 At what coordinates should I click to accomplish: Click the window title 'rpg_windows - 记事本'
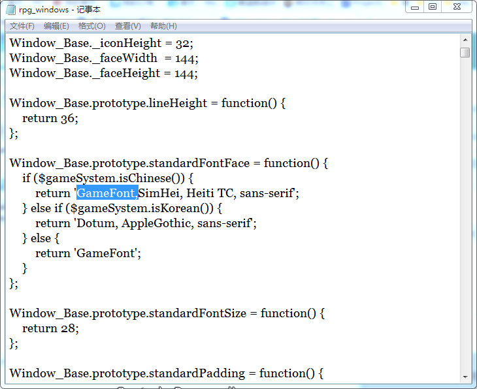(59, 10)
